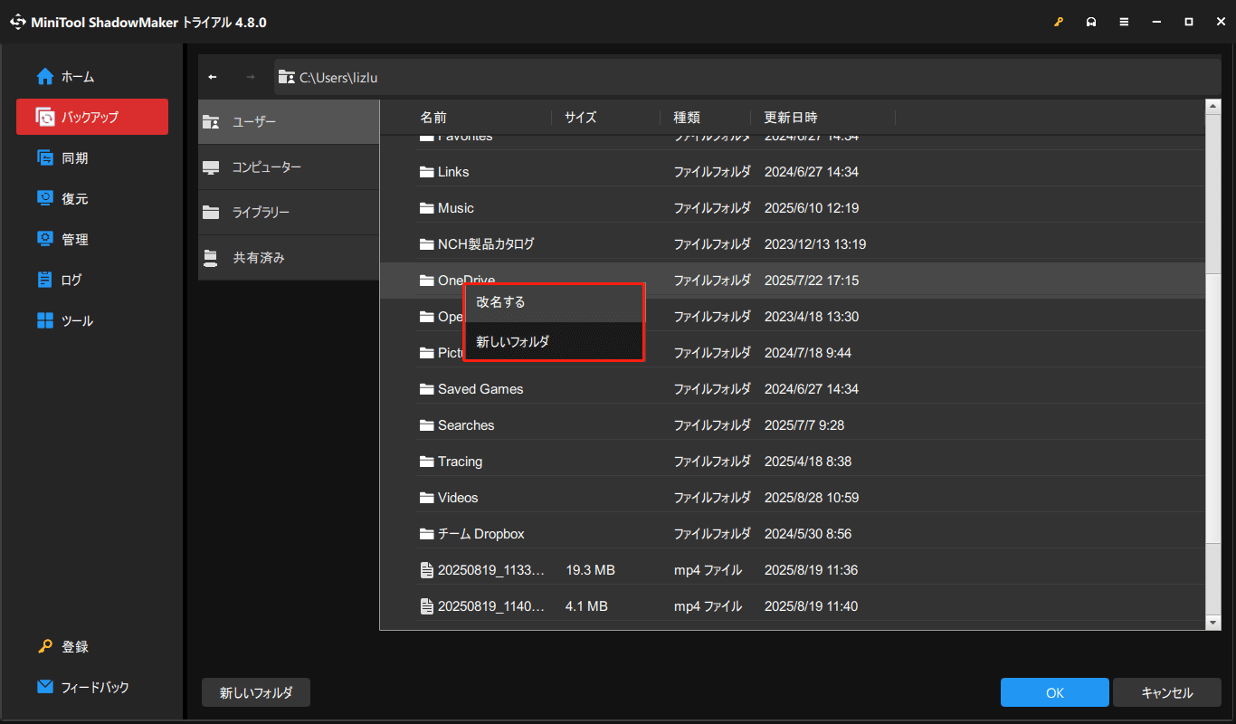This screenshot has width=1236, height=724.
Task: Select the Tracing folder
Action: [x=793, y=462]
